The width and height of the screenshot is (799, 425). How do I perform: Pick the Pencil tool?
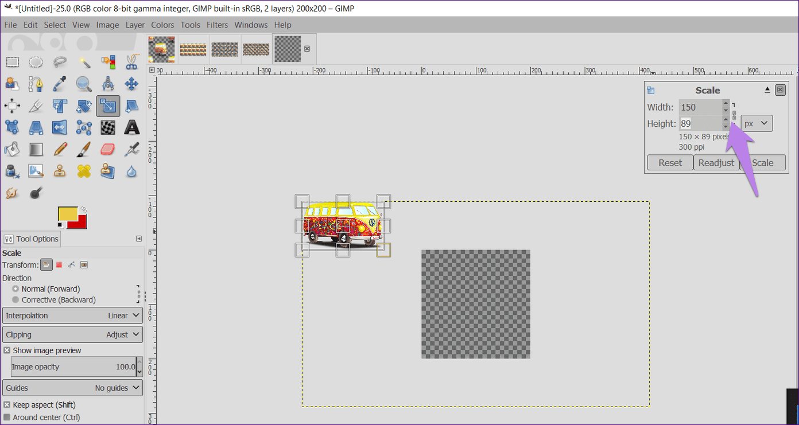coord(60,149)
